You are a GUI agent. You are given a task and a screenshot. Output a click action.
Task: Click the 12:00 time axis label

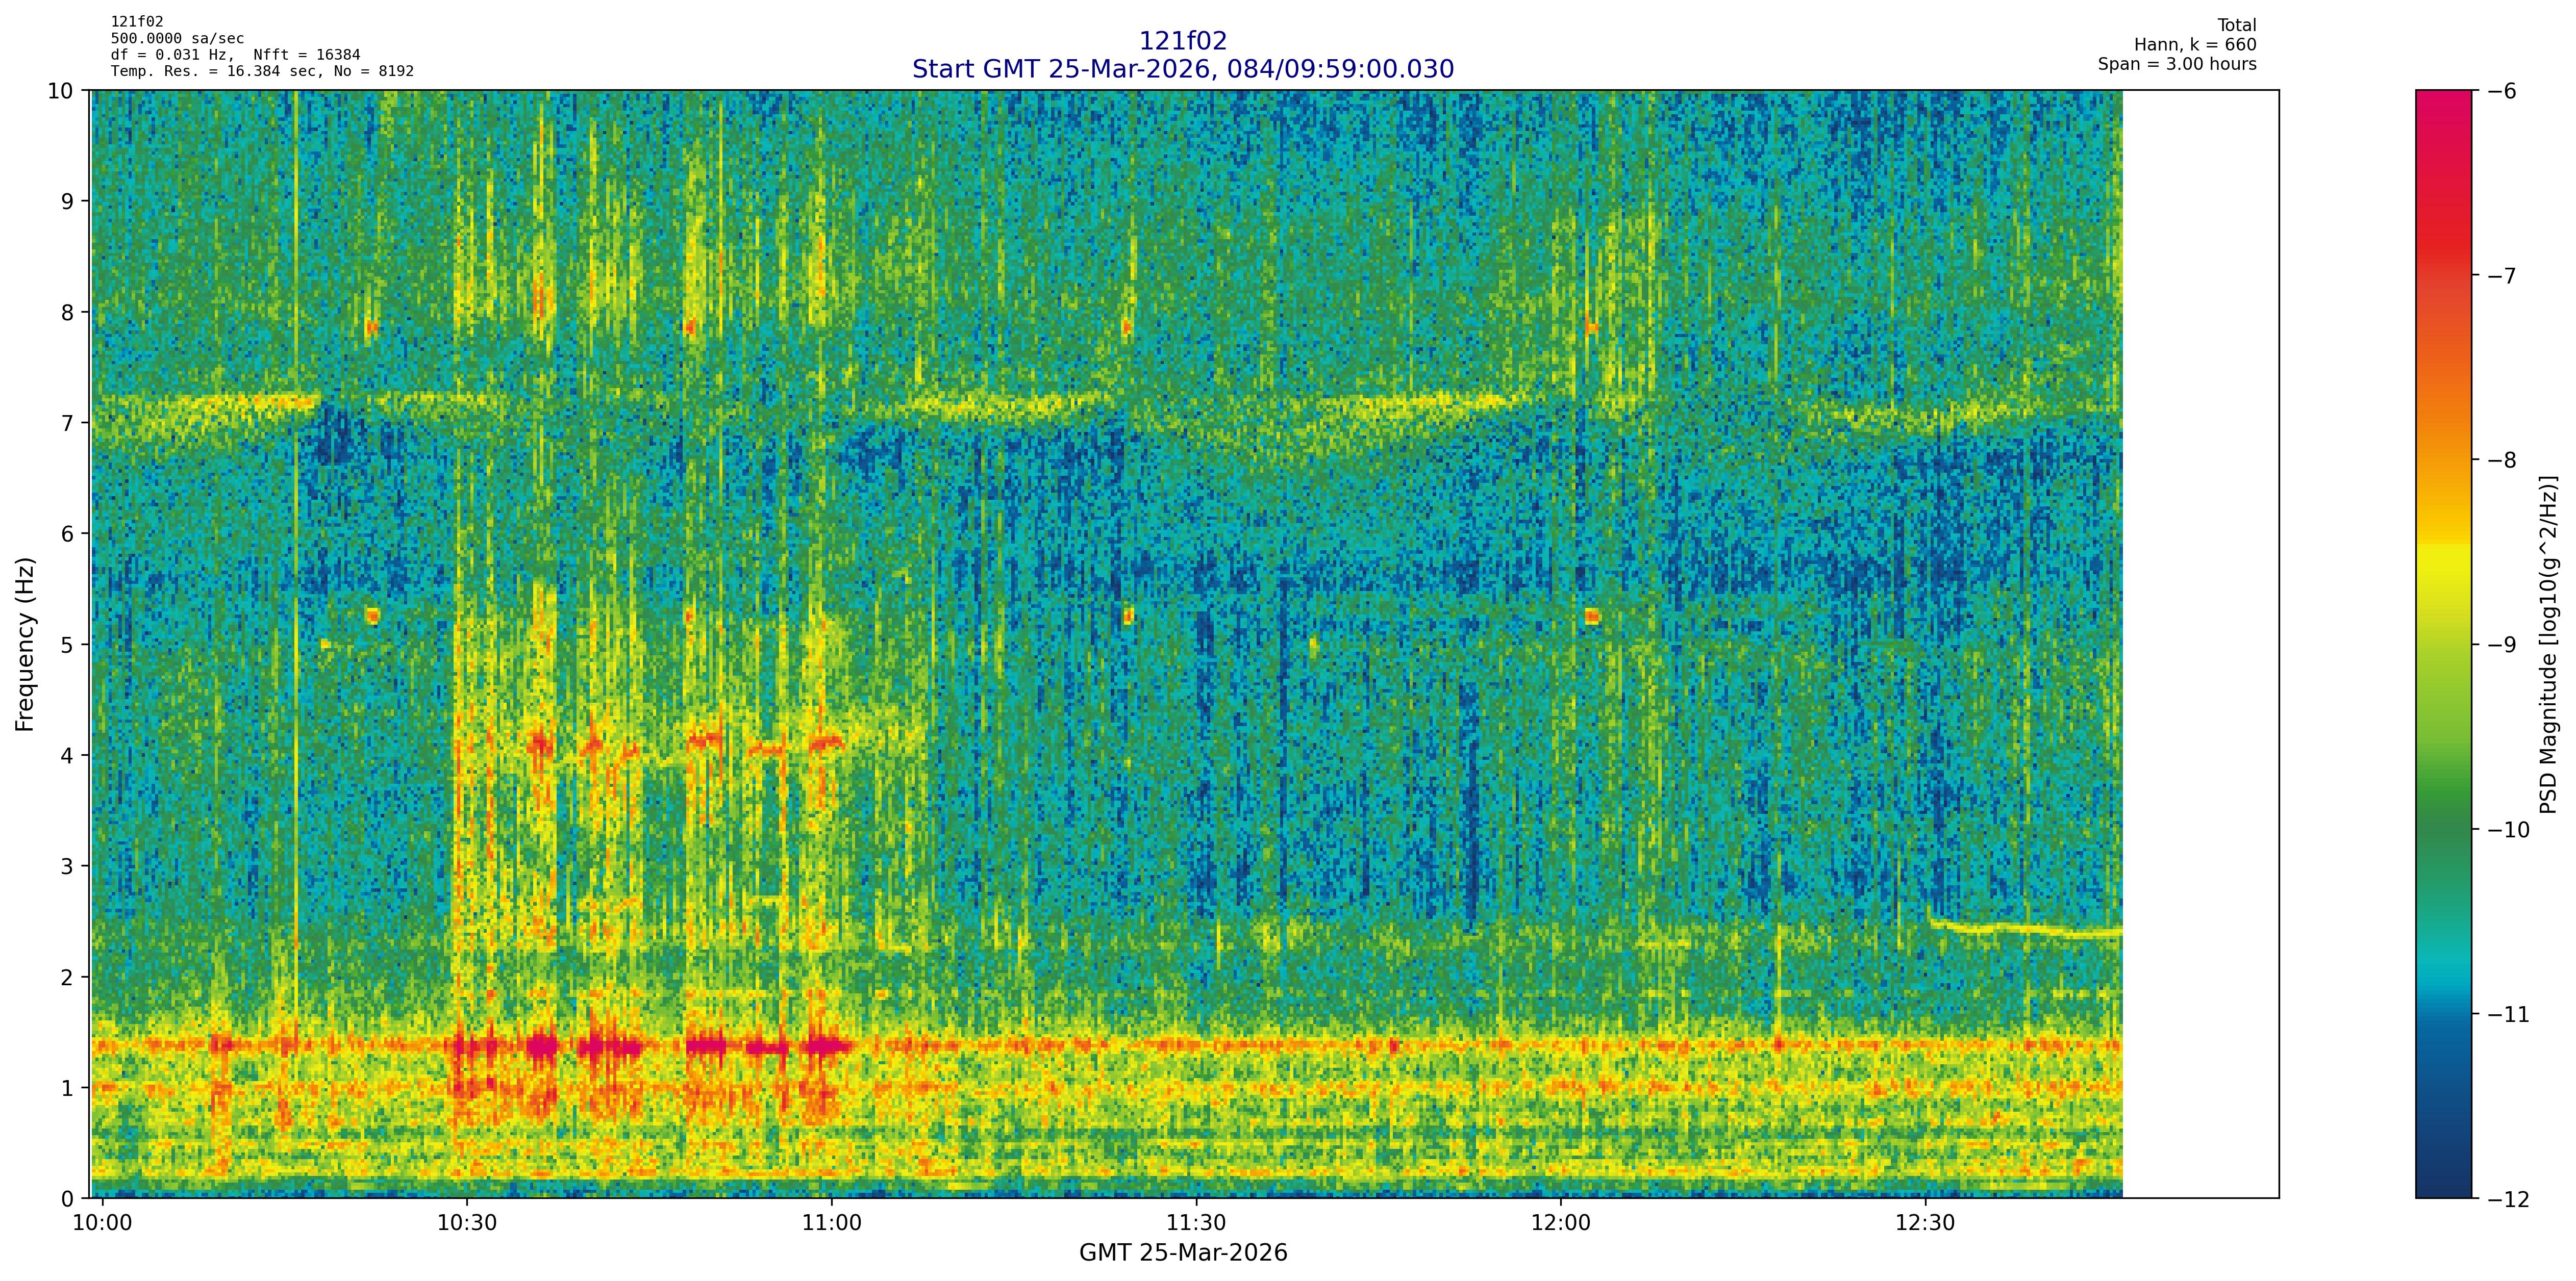[1560, 1224]
